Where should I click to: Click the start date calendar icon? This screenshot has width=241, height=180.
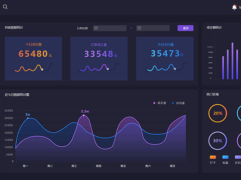coord(96,28)
